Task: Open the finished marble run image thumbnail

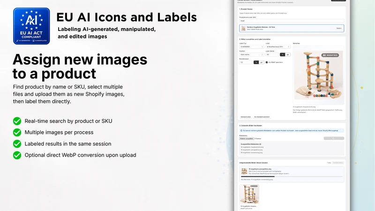Action: click(249, 194)
